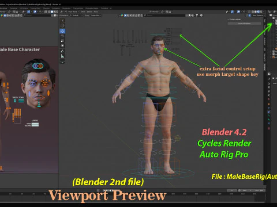Toggle the MAIN layer button in picker
Screen dimensions: 277x207
tap(35, 124)
